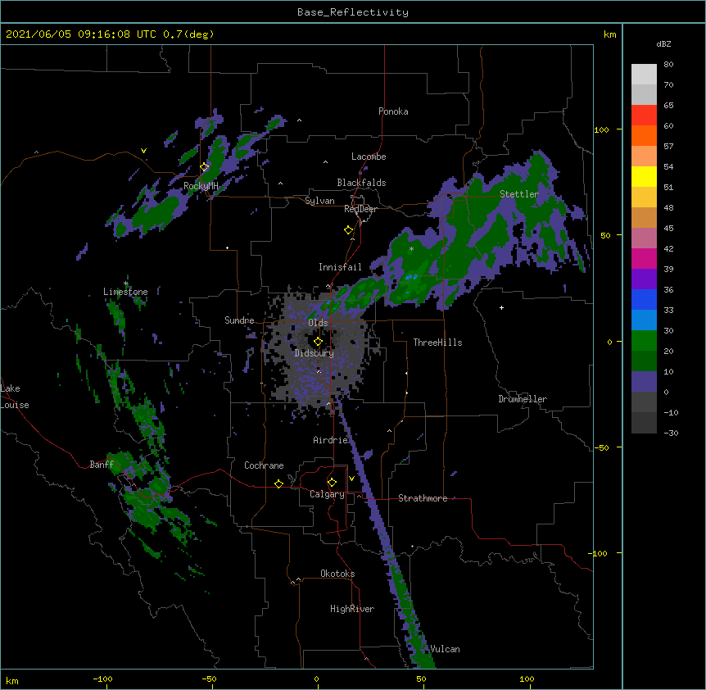Image resolution: width=706 pixels, height=690 pixels.
Task: Click the Sundre town label
Action: [239, 320]
